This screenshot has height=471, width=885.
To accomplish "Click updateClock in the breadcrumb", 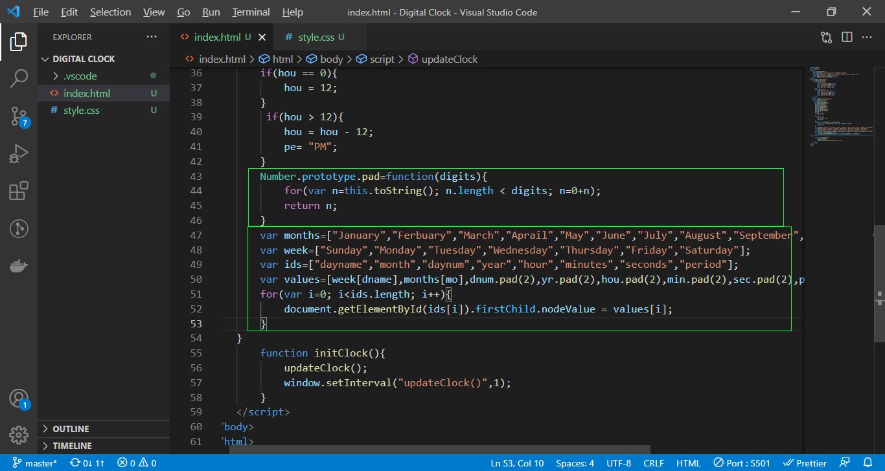I will click(449, 59).
